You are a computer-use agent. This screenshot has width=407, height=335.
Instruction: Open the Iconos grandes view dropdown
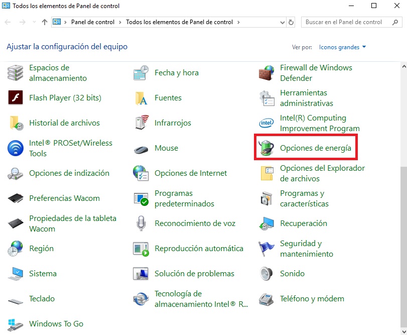(x=342, y=47)
